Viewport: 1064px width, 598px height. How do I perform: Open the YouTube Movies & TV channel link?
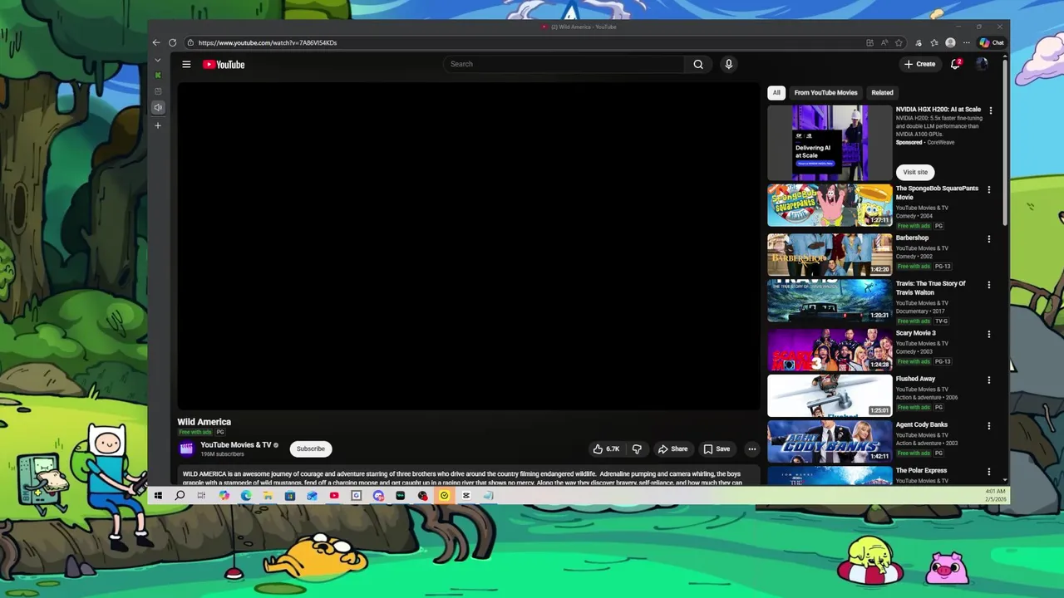tap(236, 444)
